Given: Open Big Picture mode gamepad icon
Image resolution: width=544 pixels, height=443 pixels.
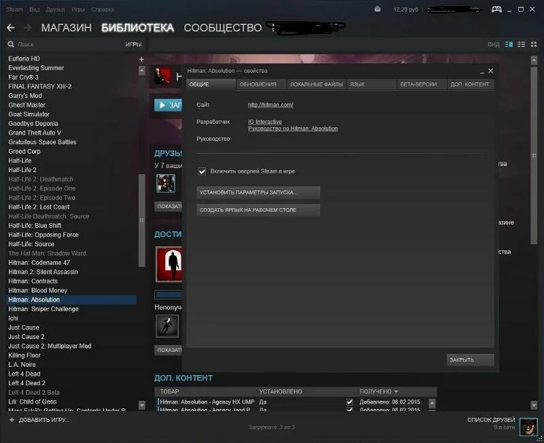Looking at the screenshot, I should pyautogui.click(x=496, y=10).
